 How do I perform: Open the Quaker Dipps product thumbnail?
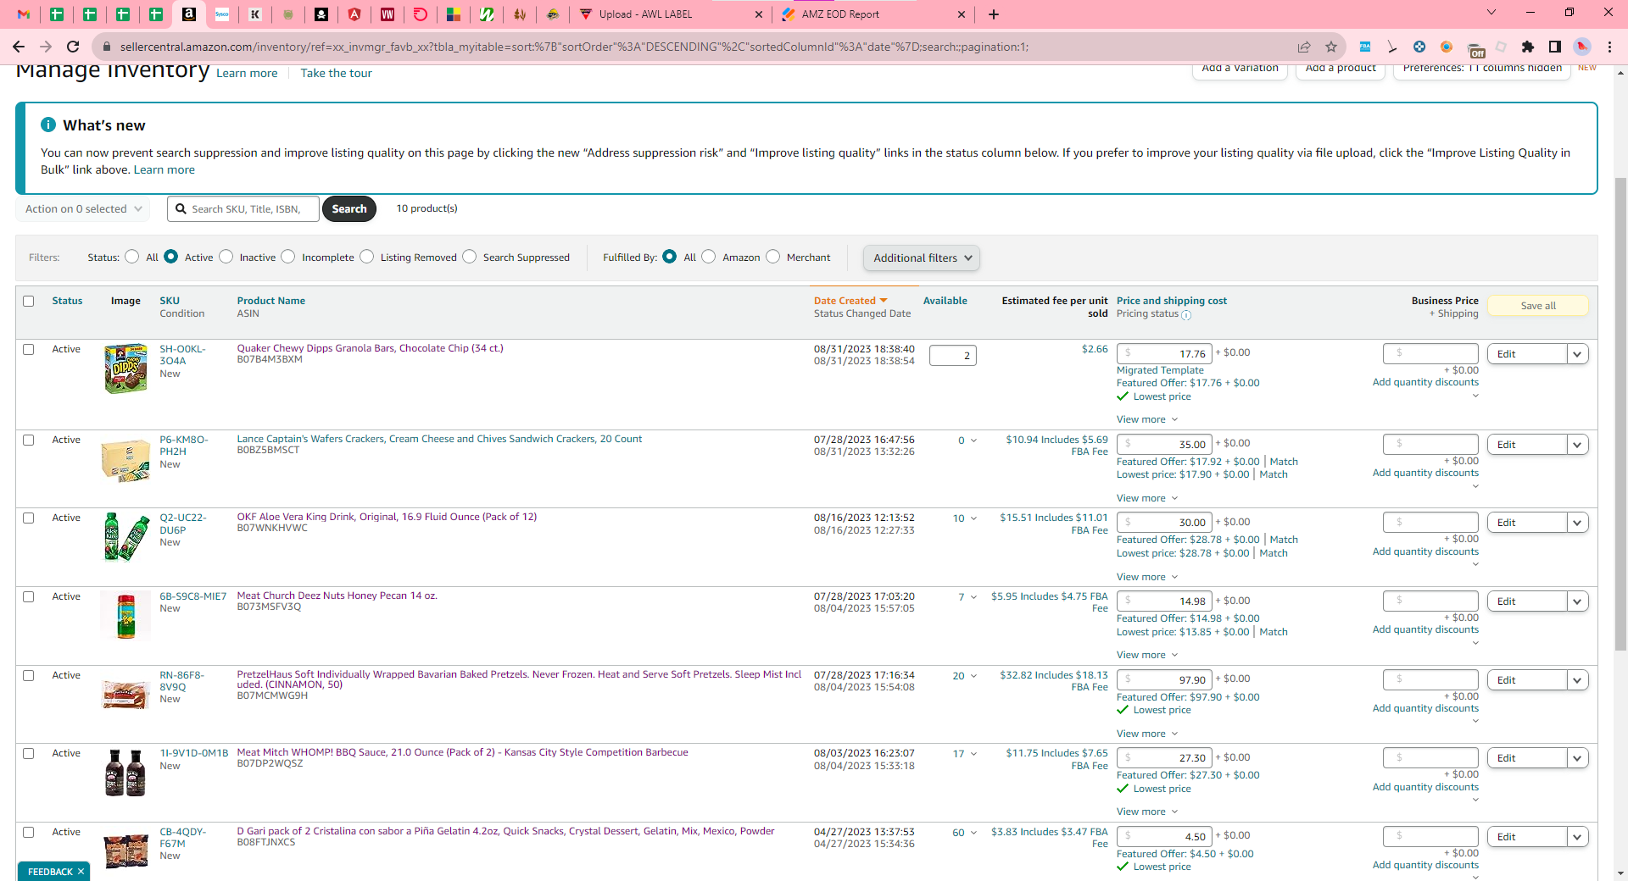click(x=125, y=368)
